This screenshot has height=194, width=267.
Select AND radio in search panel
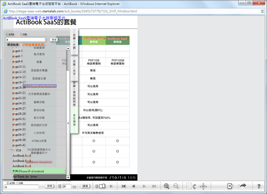click(7, 34)
